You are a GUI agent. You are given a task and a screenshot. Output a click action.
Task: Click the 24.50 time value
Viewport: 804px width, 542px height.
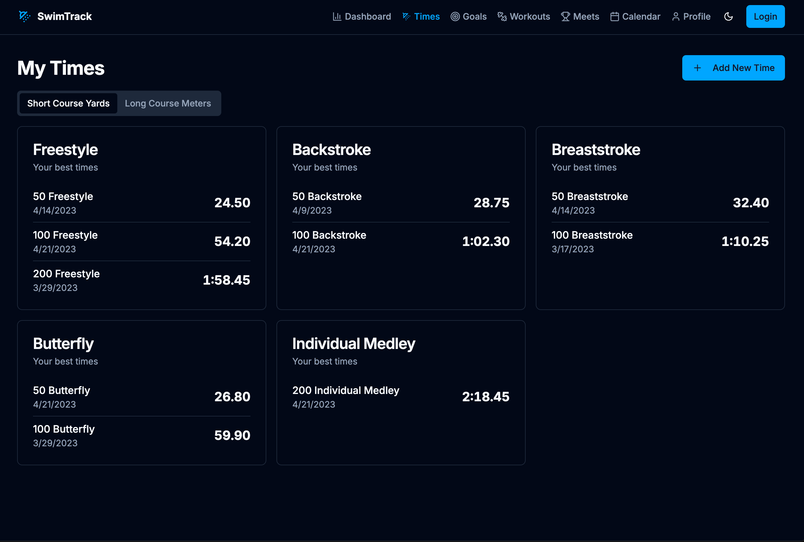click(x=232, y=203)
